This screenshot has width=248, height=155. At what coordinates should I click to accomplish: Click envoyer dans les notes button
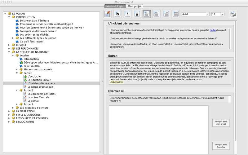pyautogui.click(x=221, y=146)
